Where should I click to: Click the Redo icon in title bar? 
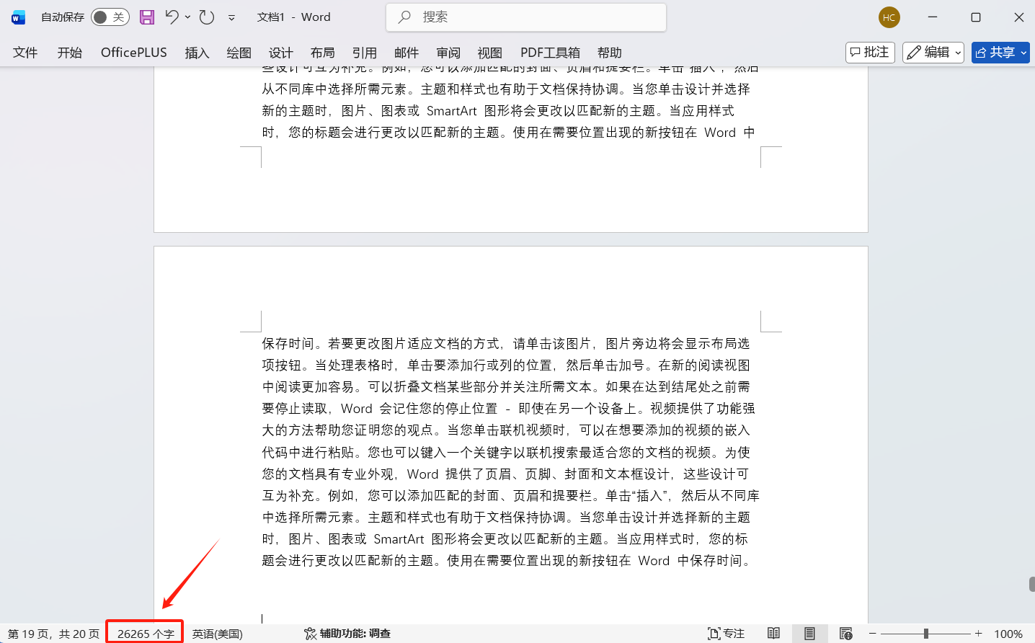click(207, 17)
